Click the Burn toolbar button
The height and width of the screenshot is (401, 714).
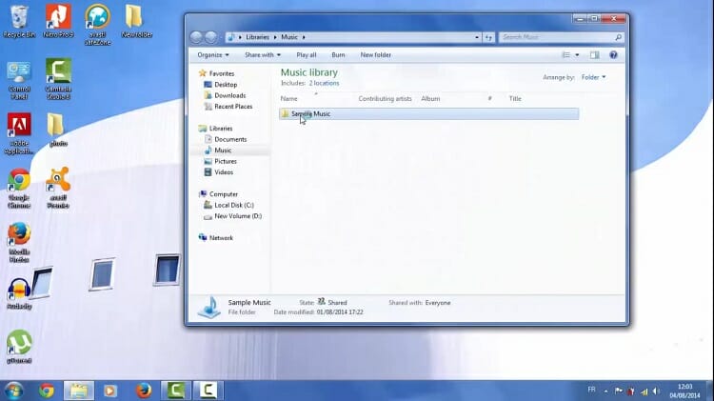tap(338, 55)
